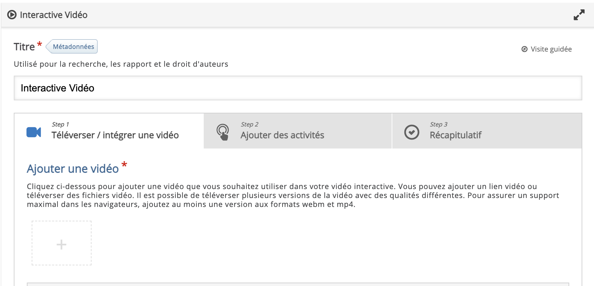Click the red asterisk next to Titre

40,44
